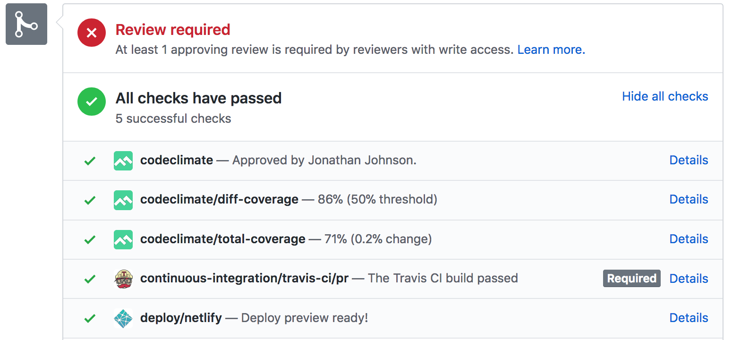Image resolution: width=732 pixels, height=340 pixels.
Task: Click the checkmark next to deploy/netlify
Action: click(x=90, y=318)
